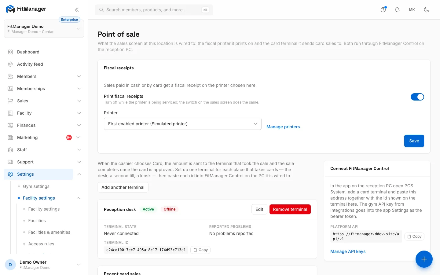Save the fiscal receipts settings
The height and width of the screenshot is (275, 440).
[414, 141]
